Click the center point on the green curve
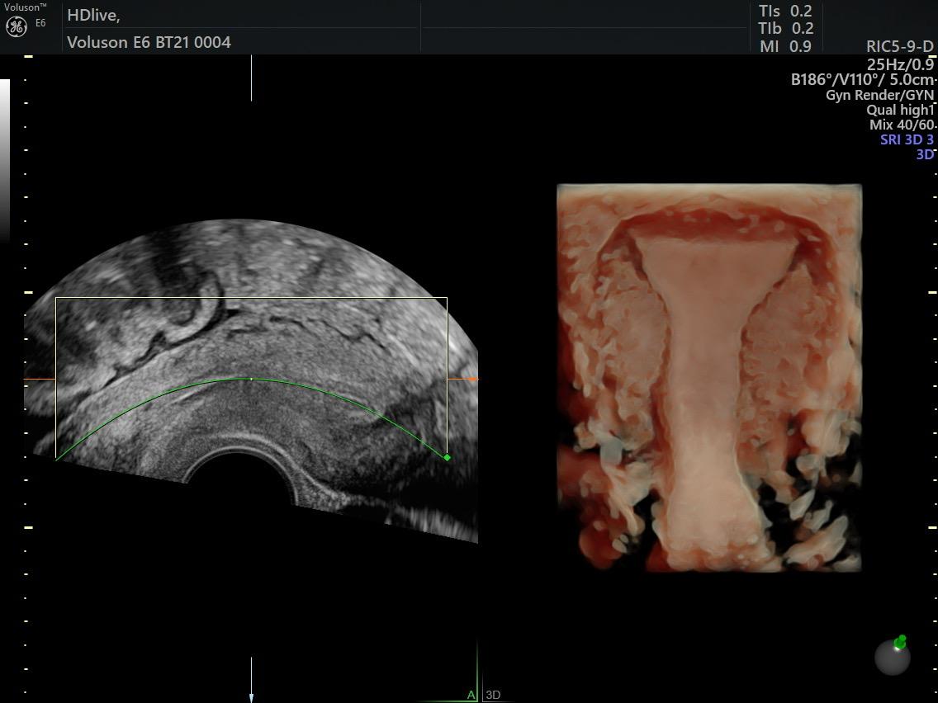Image resolution: width=938 pixels, height=703 pixels. pyautogui.click(x=251, y=379)
